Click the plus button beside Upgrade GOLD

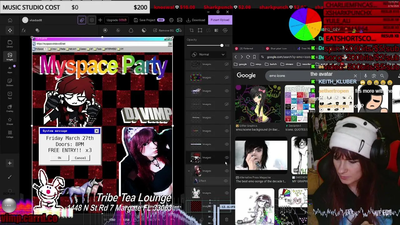100,20
